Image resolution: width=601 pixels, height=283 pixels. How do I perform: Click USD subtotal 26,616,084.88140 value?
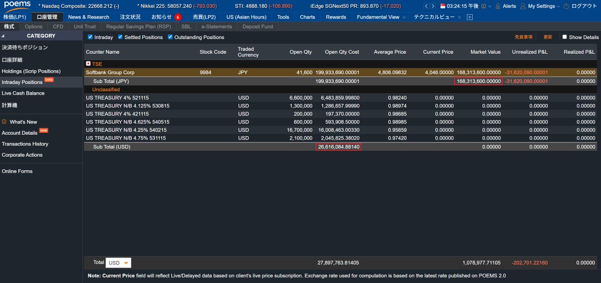click(339, 147)
